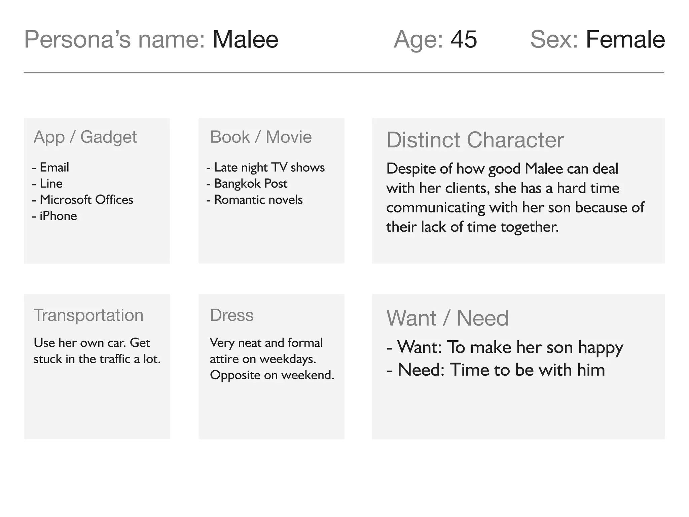Click the Distinct Character heading

click(x=475, y=140)
